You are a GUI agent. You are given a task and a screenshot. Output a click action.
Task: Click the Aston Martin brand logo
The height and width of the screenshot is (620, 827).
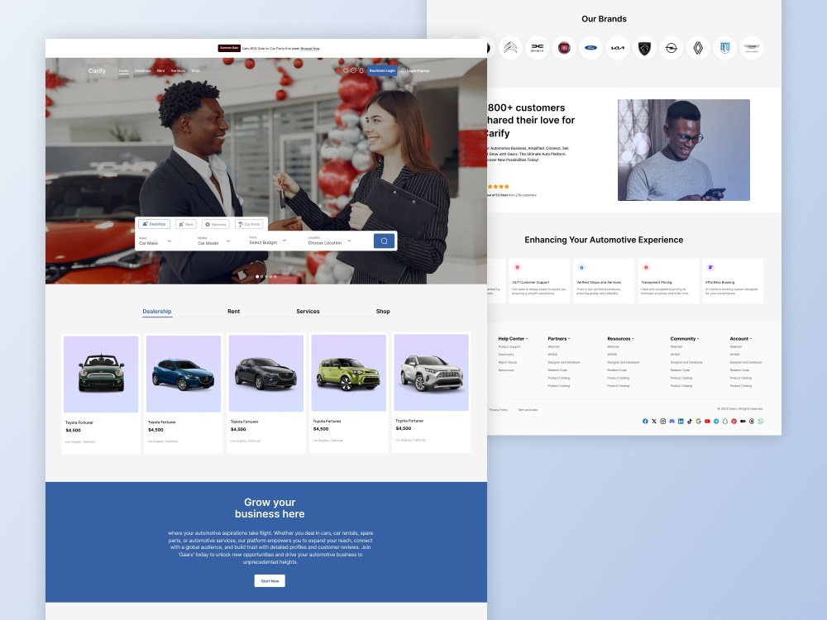752,48
